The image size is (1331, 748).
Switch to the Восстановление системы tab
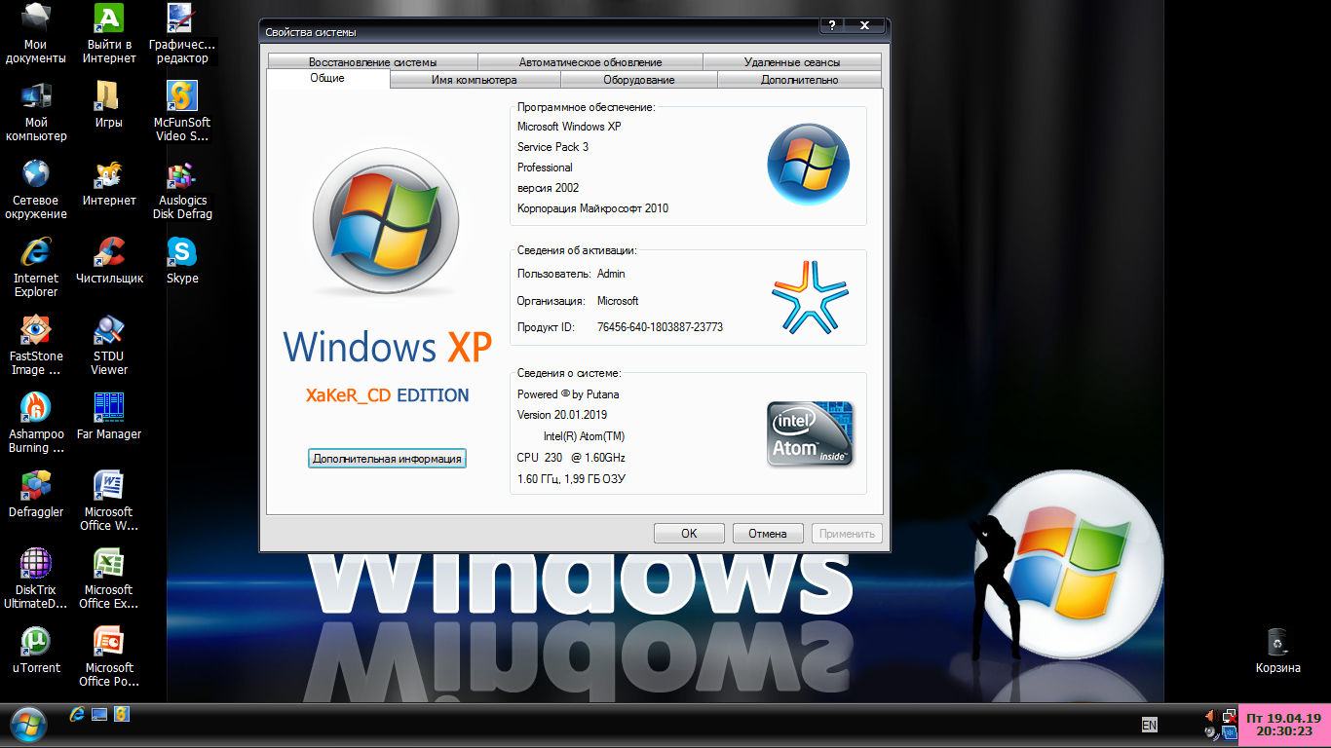click(372, 62)
